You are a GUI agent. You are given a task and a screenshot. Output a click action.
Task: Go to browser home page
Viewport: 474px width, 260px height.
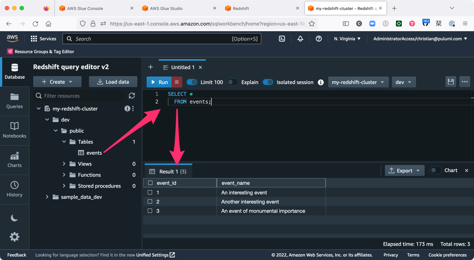point(48,24)
